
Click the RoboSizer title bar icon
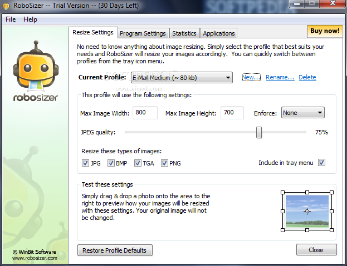point(6,6)
